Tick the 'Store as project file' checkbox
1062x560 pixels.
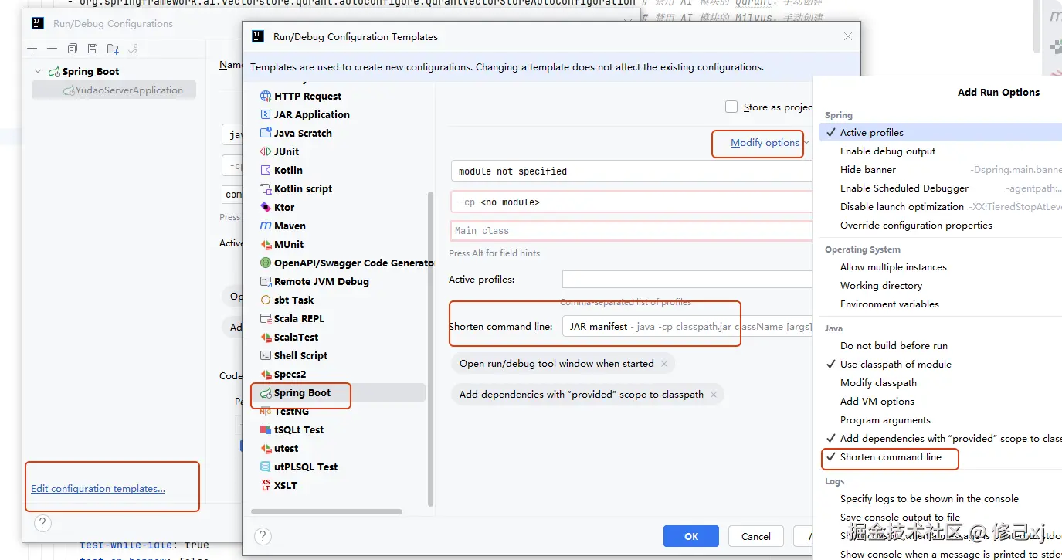pyautogui.click(x=731, y=107)
